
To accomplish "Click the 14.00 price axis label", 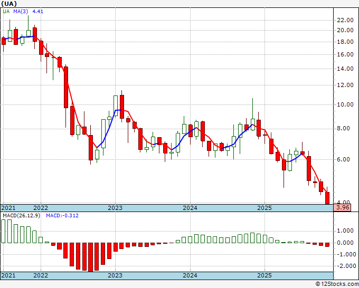I will 345,69.
